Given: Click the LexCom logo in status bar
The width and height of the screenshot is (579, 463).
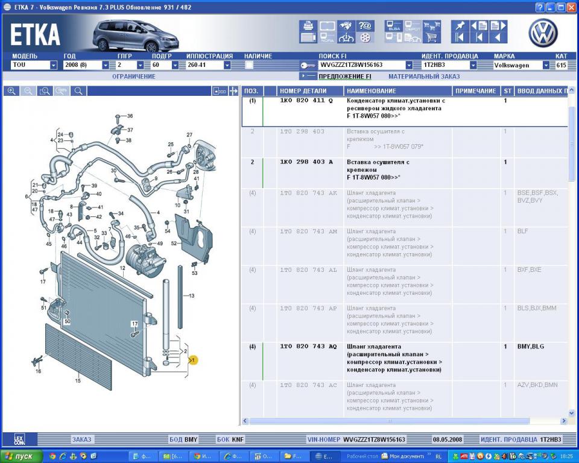Looking at the screenshot, I should coord(19,439).
